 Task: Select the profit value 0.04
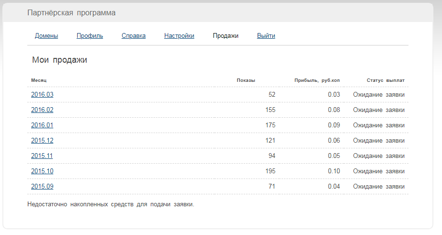click(x=334, y=186)
